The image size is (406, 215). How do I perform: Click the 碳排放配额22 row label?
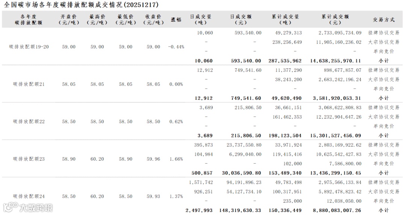[x=29, y=122]
